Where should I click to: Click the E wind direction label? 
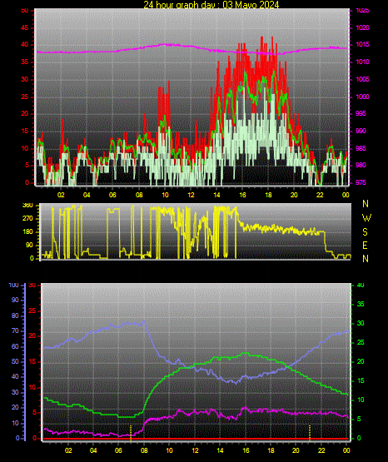point(365,246)
